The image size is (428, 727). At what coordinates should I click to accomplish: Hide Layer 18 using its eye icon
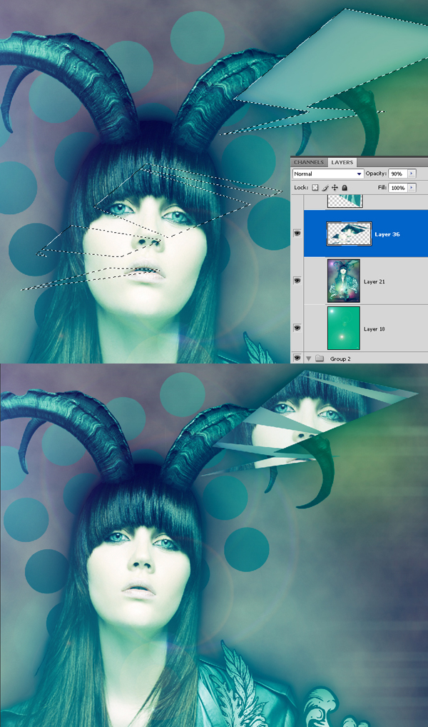pos(297,329)
